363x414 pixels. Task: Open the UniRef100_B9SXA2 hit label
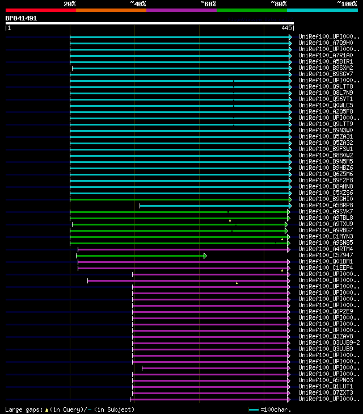click(x=326, y=68)
